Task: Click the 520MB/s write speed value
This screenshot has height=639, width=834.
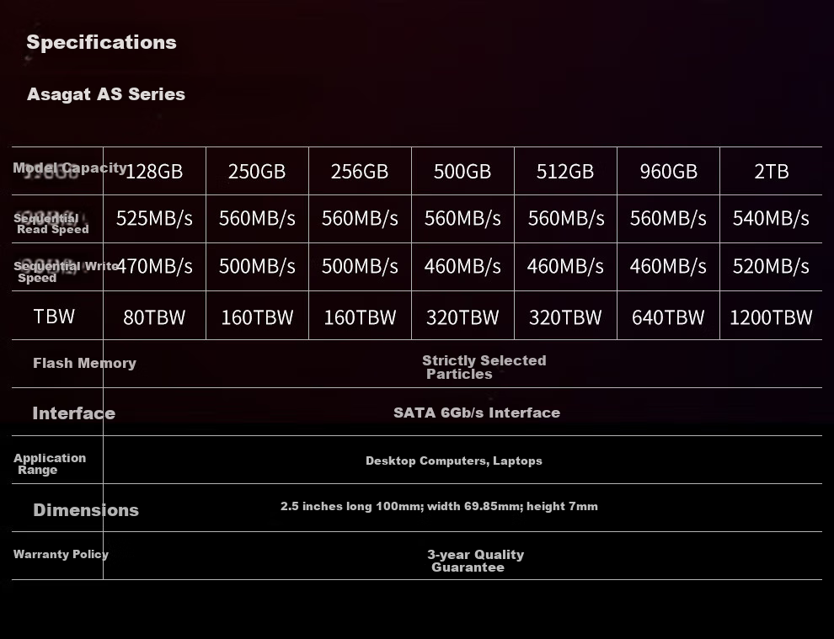Action: (771, 266)
